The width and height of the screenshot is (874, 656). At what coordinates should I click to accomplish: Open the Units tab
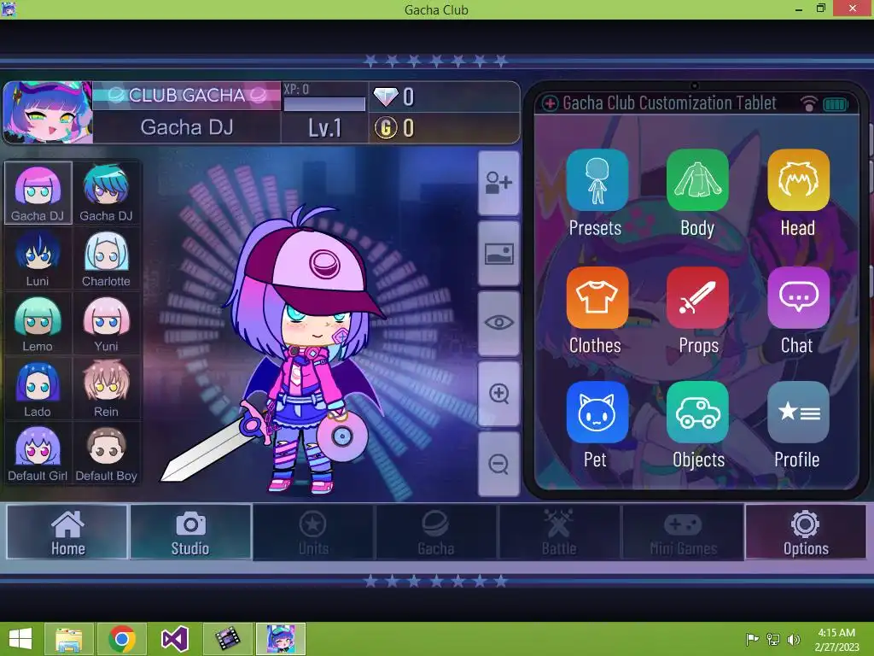[313, 532]
